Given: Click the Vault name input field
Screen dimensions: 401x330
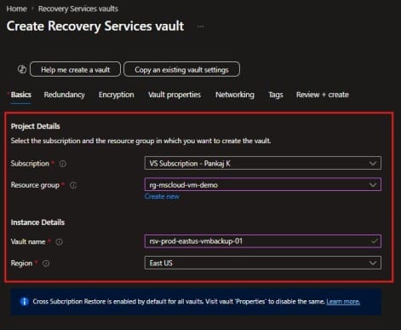Looking at the screenshot, I should click(263, 241).
